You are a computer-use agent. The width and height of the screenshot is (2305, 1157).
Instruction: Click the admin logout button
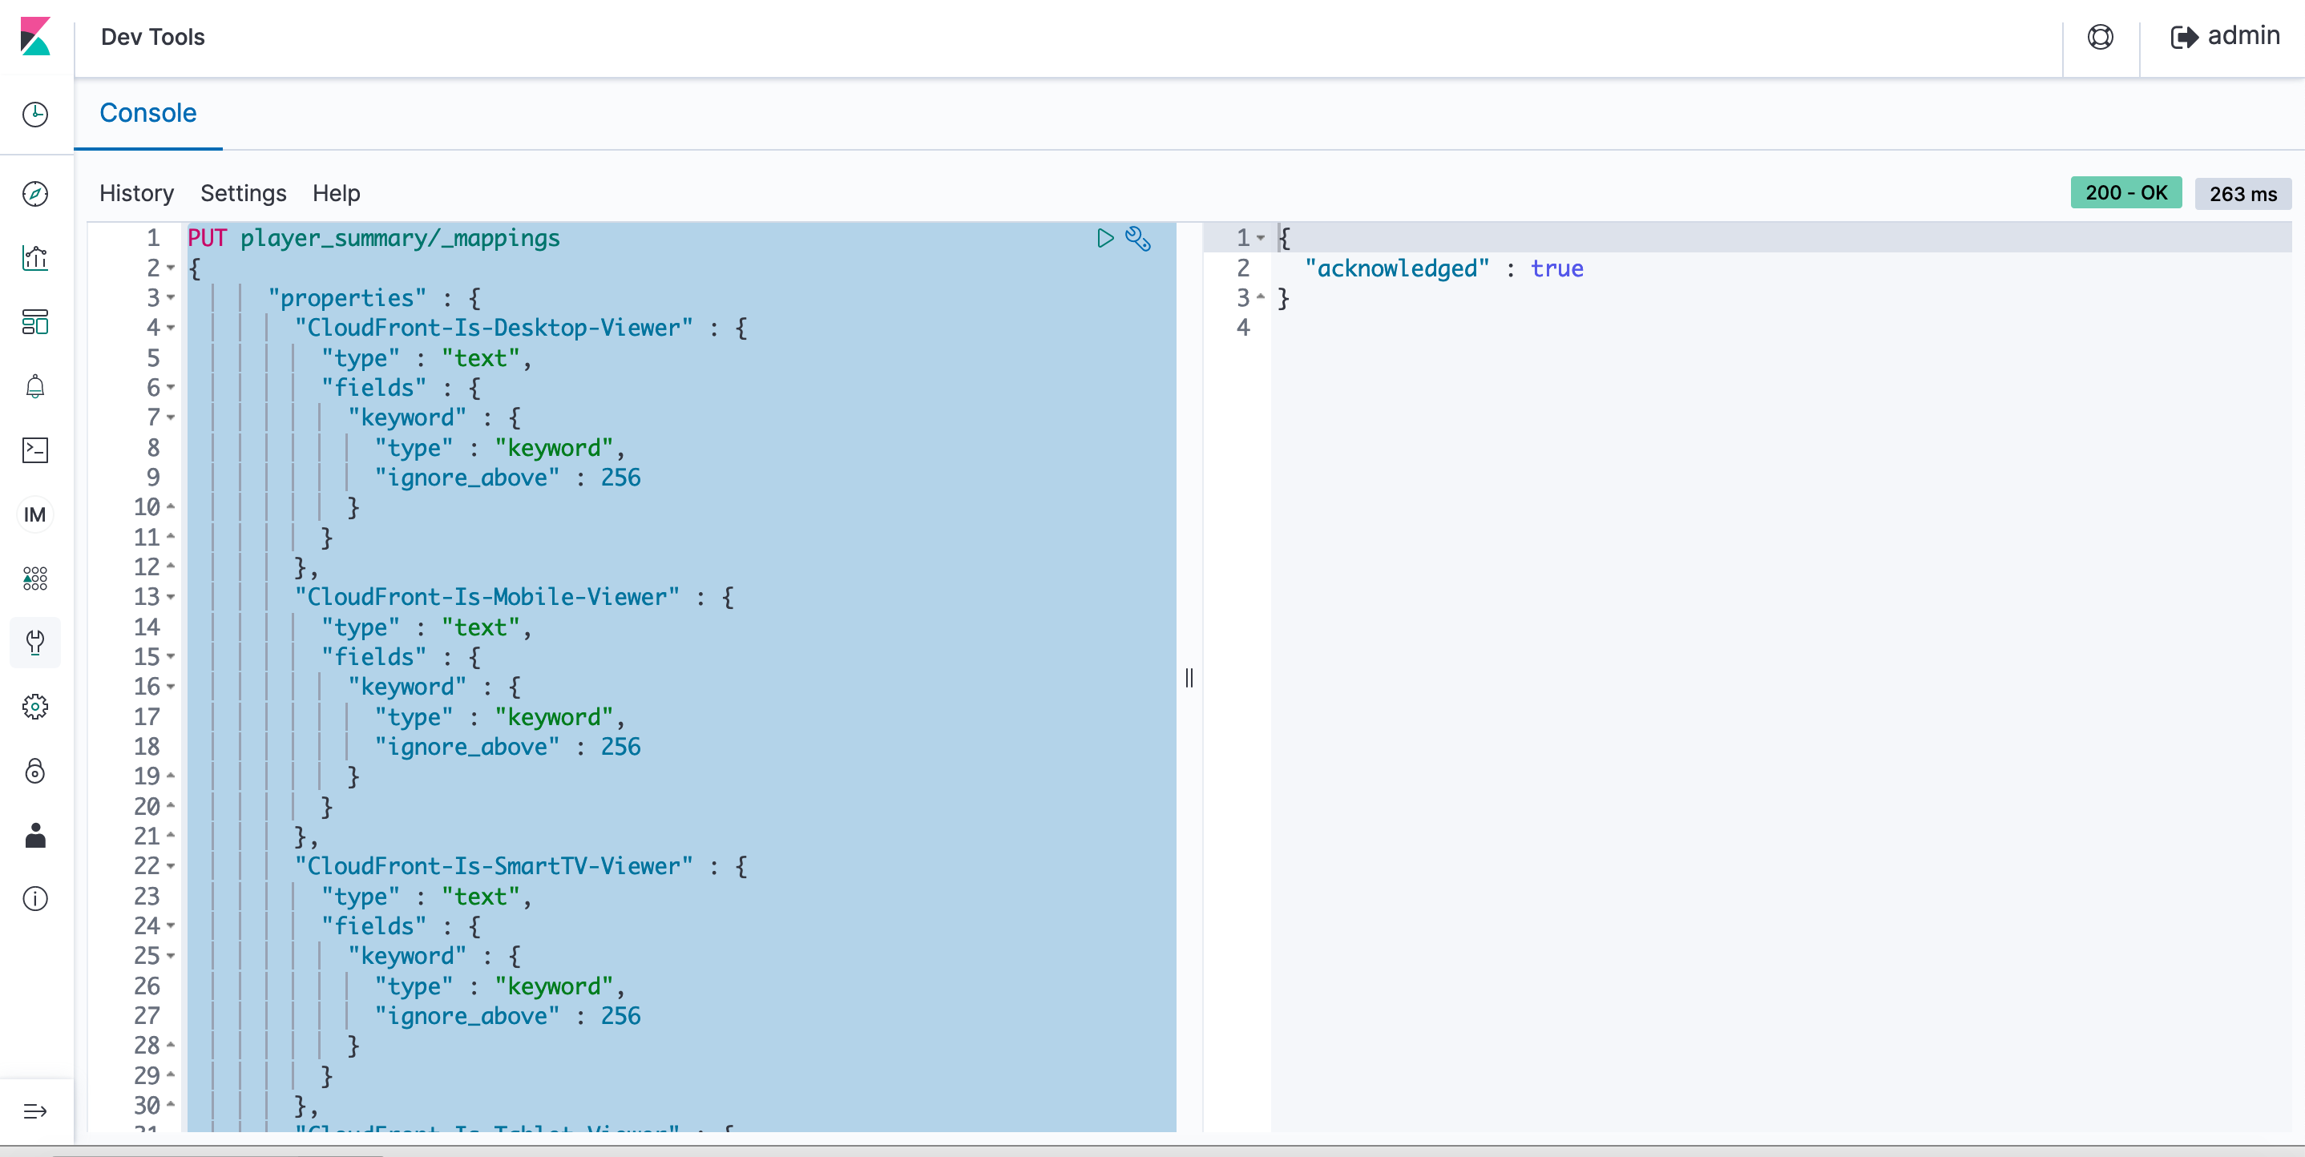(x=2225, y=37)
